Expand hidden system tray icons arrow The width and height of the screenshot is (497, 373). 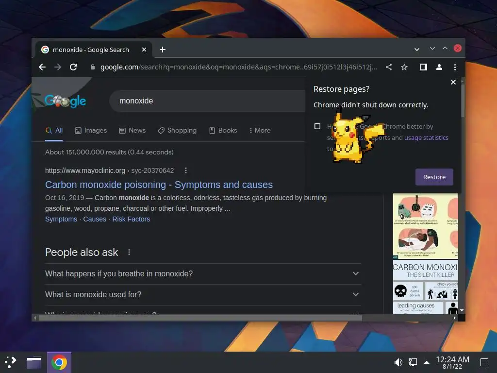(x=427, y=362)
